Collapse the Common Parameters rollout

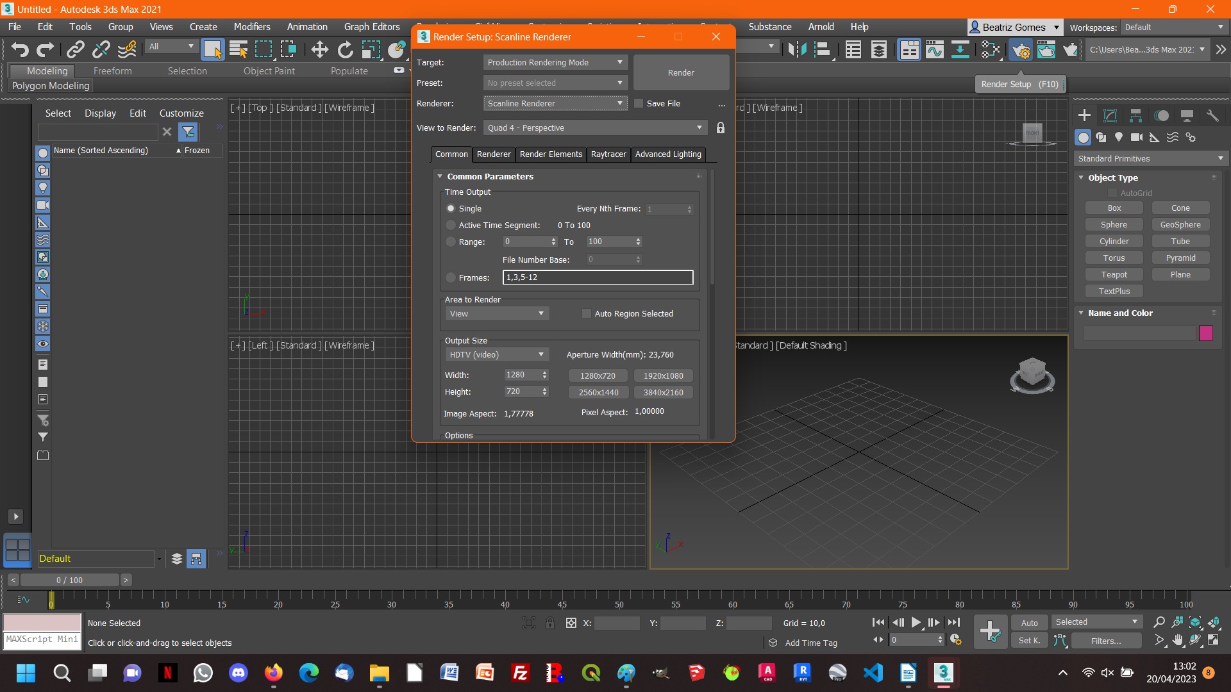(x=440, y=176)
